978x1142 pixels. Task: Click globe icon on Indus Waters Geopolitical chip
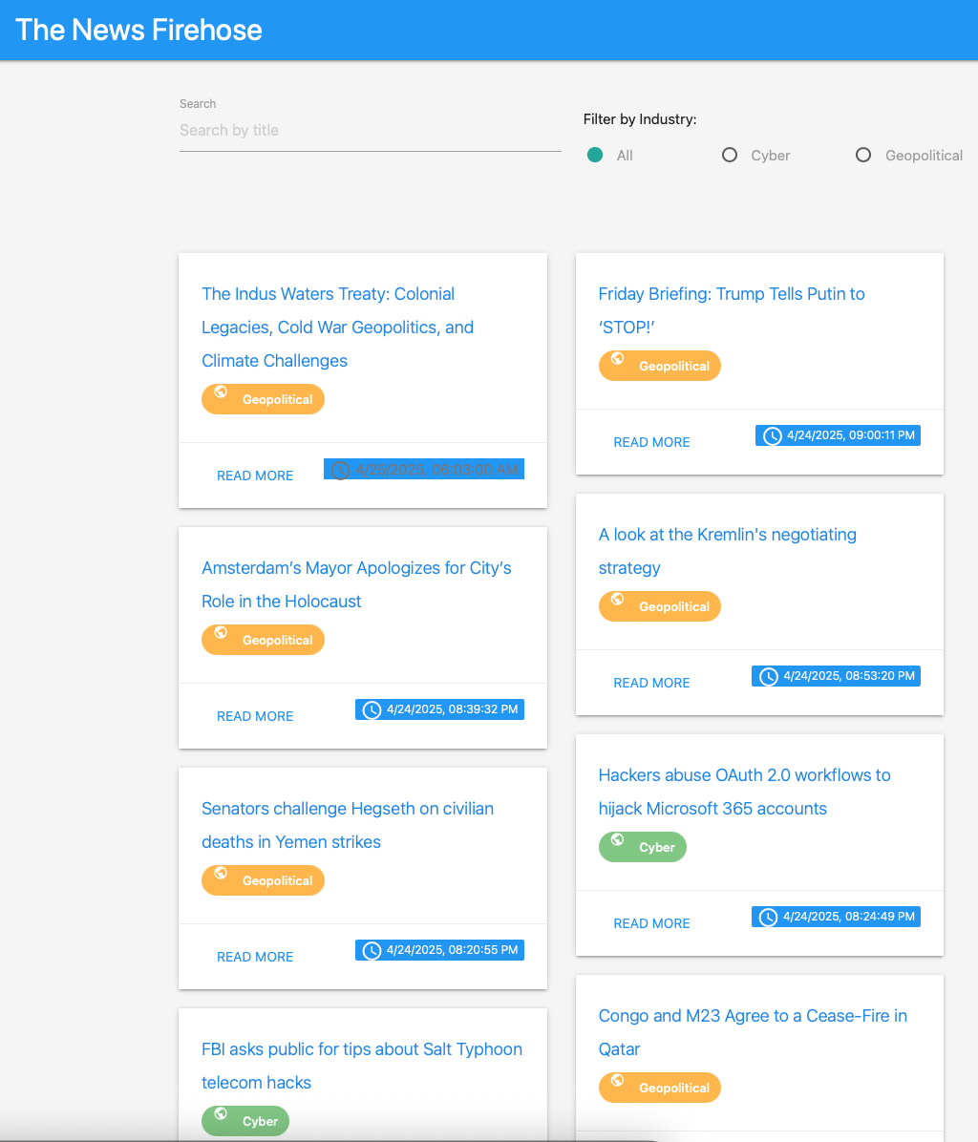(x=221, y=392)
